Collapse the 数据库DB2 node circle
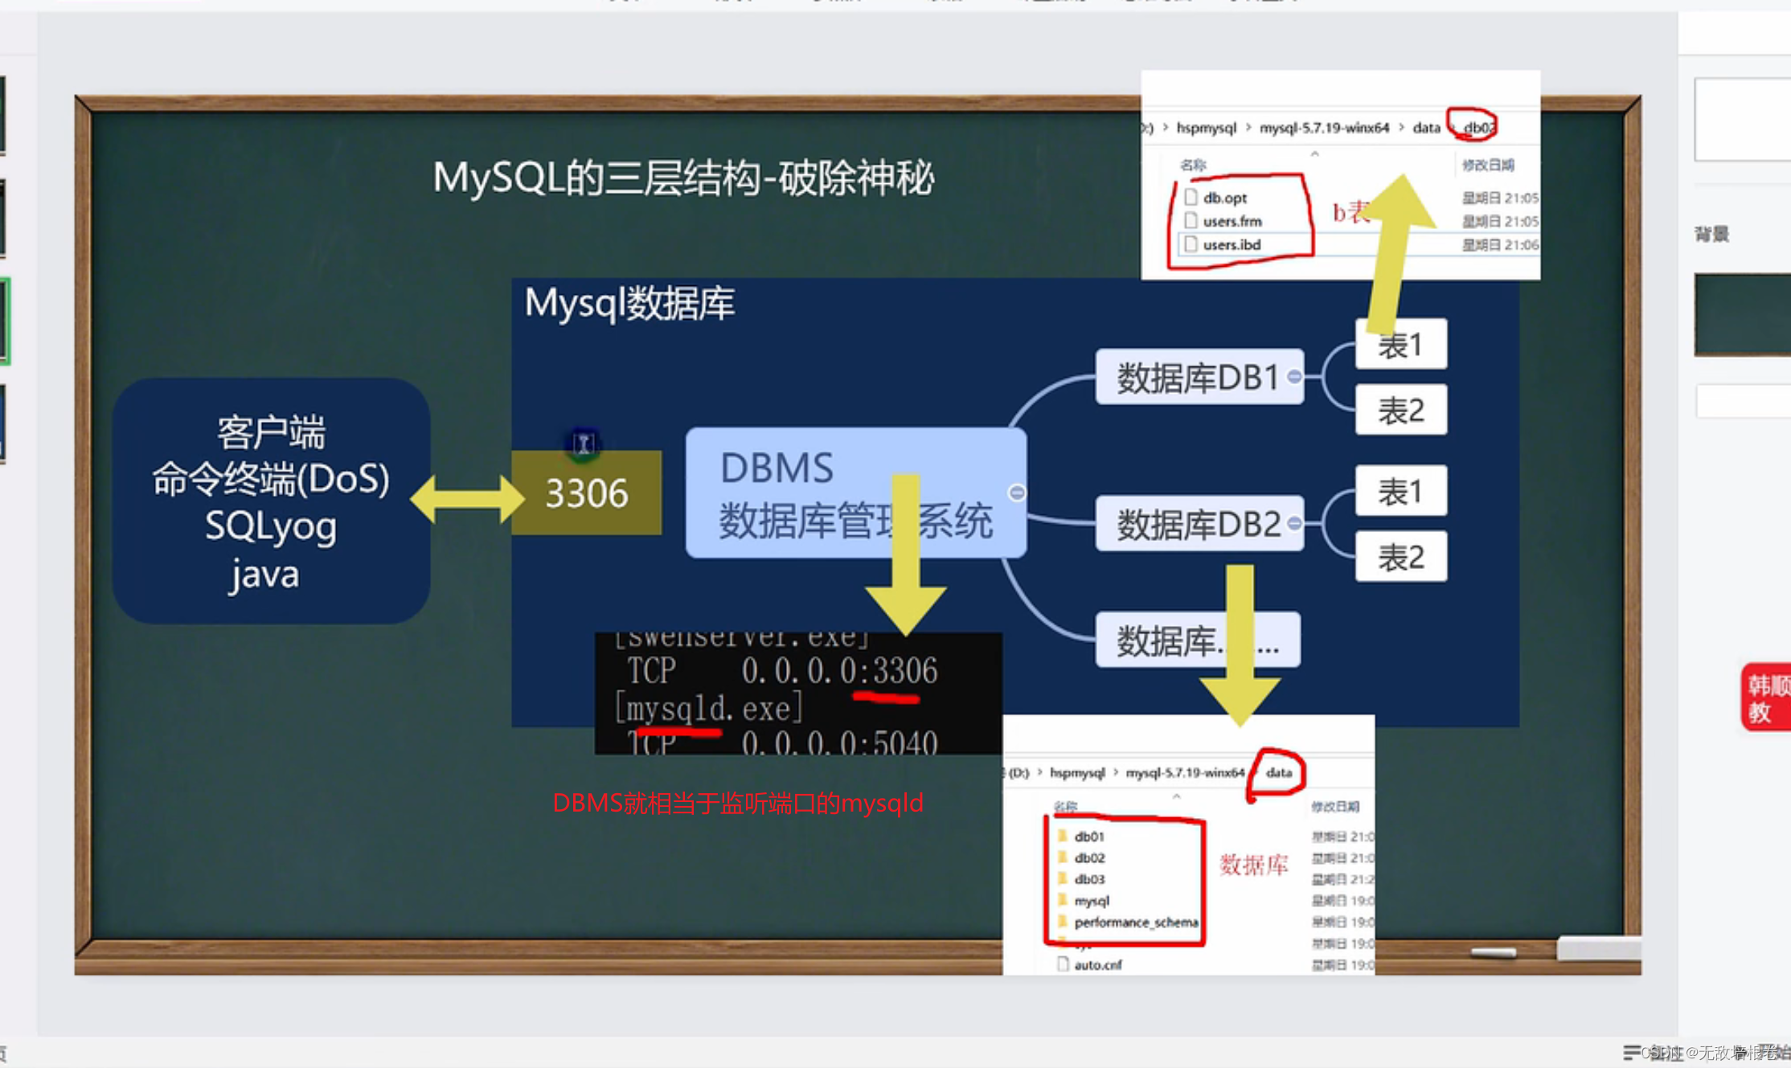This screenshot has height=1068, width=1791. [x=1294, y=523]
